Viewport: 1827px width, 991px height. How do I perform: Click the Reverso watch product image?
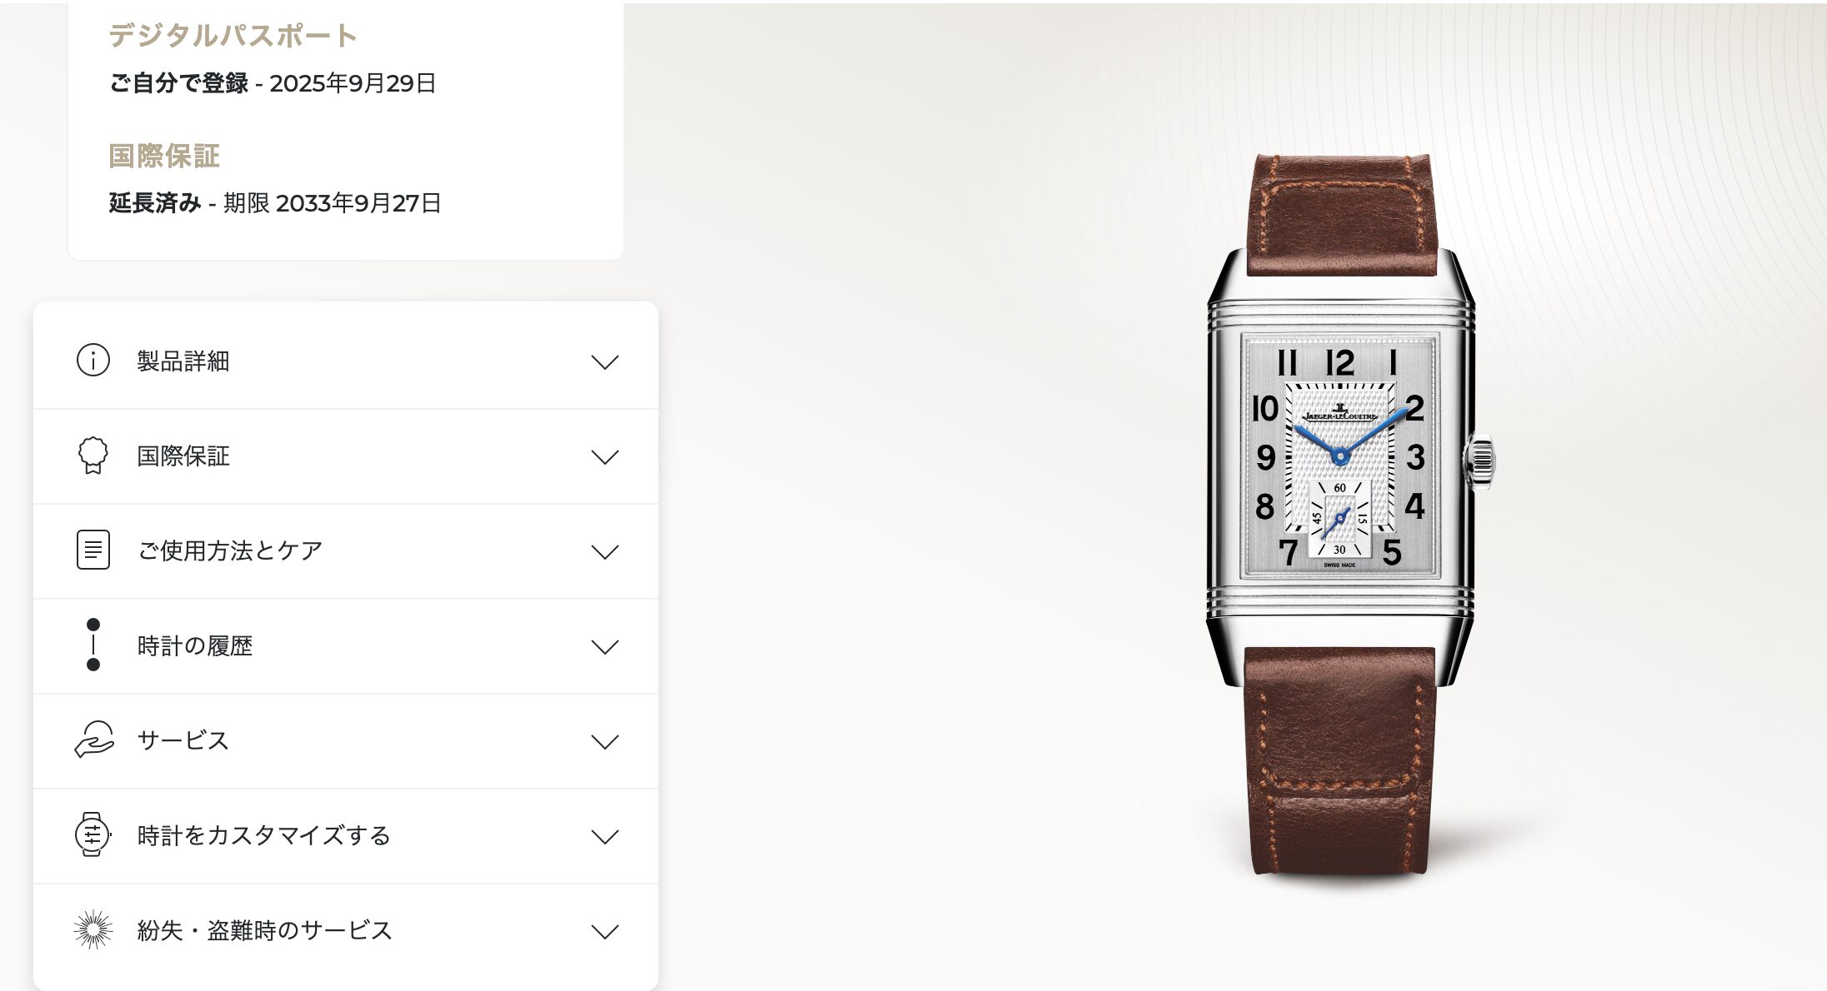pos(1350,515)
